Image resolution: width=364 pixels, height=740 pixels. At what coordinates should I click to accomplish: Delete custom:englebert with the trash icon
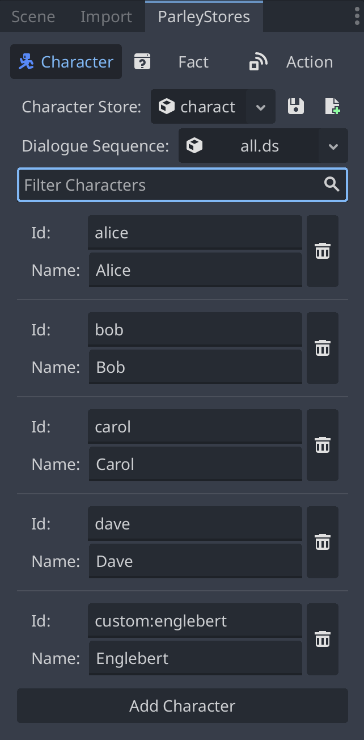click(322, 639)
